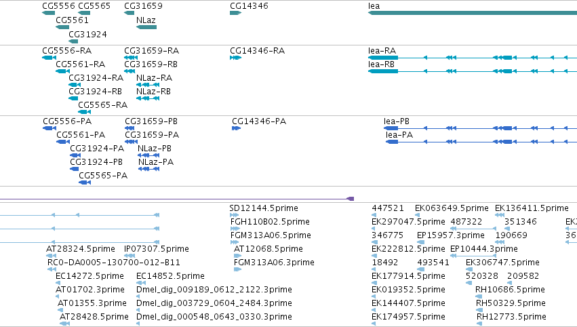The width and height of the screenshot is (577, 327).
Task: Select the lea gene label
Action: coord(374,6)
